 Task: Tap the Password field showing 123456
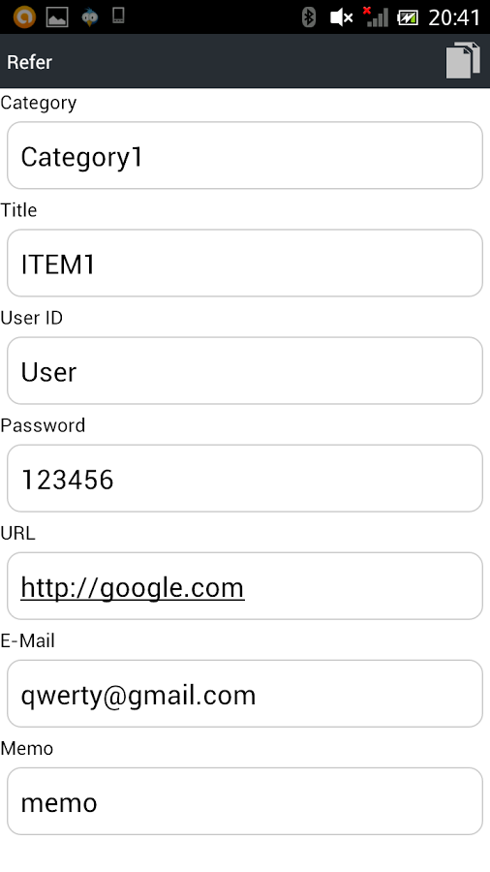coord(245,479)
